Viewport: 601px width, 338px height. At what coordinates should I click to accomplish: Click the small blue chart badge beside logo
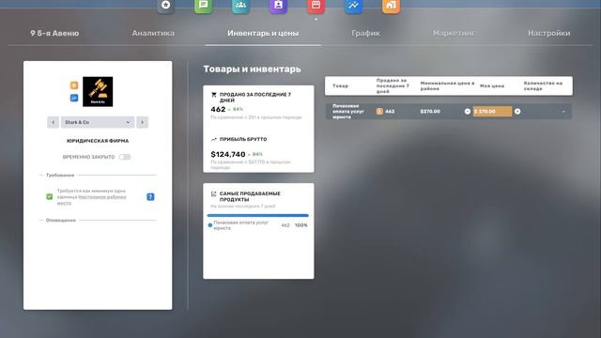tap(74, 98)
